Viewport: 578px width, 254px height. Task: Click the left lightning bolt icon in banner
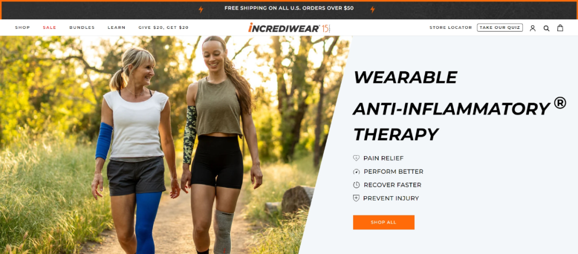201,9
